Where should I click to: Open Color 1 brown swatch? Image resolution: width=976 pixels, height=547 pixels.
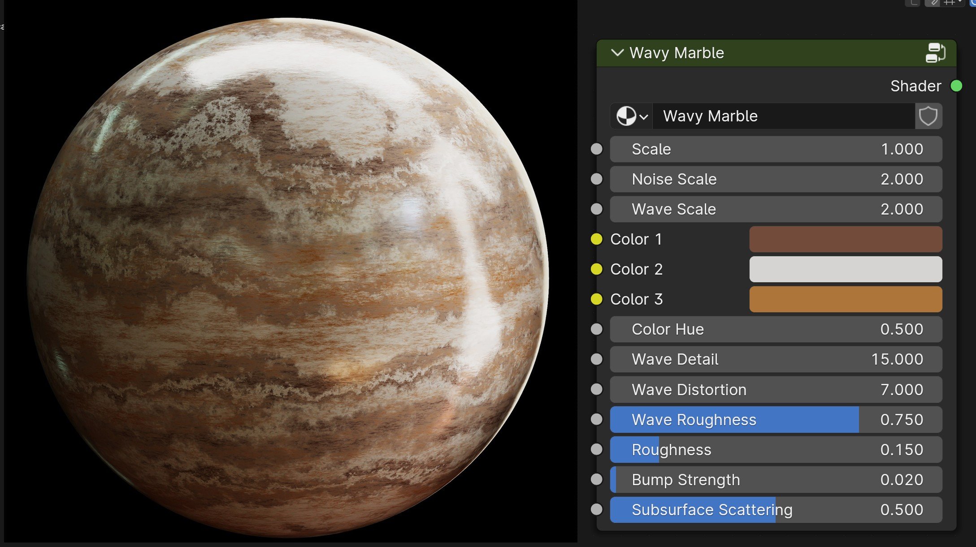pos(845,239)
